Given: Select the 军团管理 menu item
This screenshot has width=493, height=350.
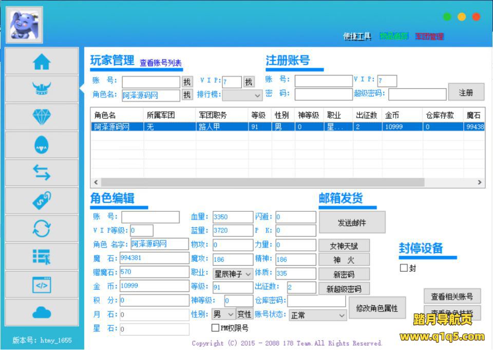Looking at the screenshot, I should pyautogui.click(x=430, y=36).
